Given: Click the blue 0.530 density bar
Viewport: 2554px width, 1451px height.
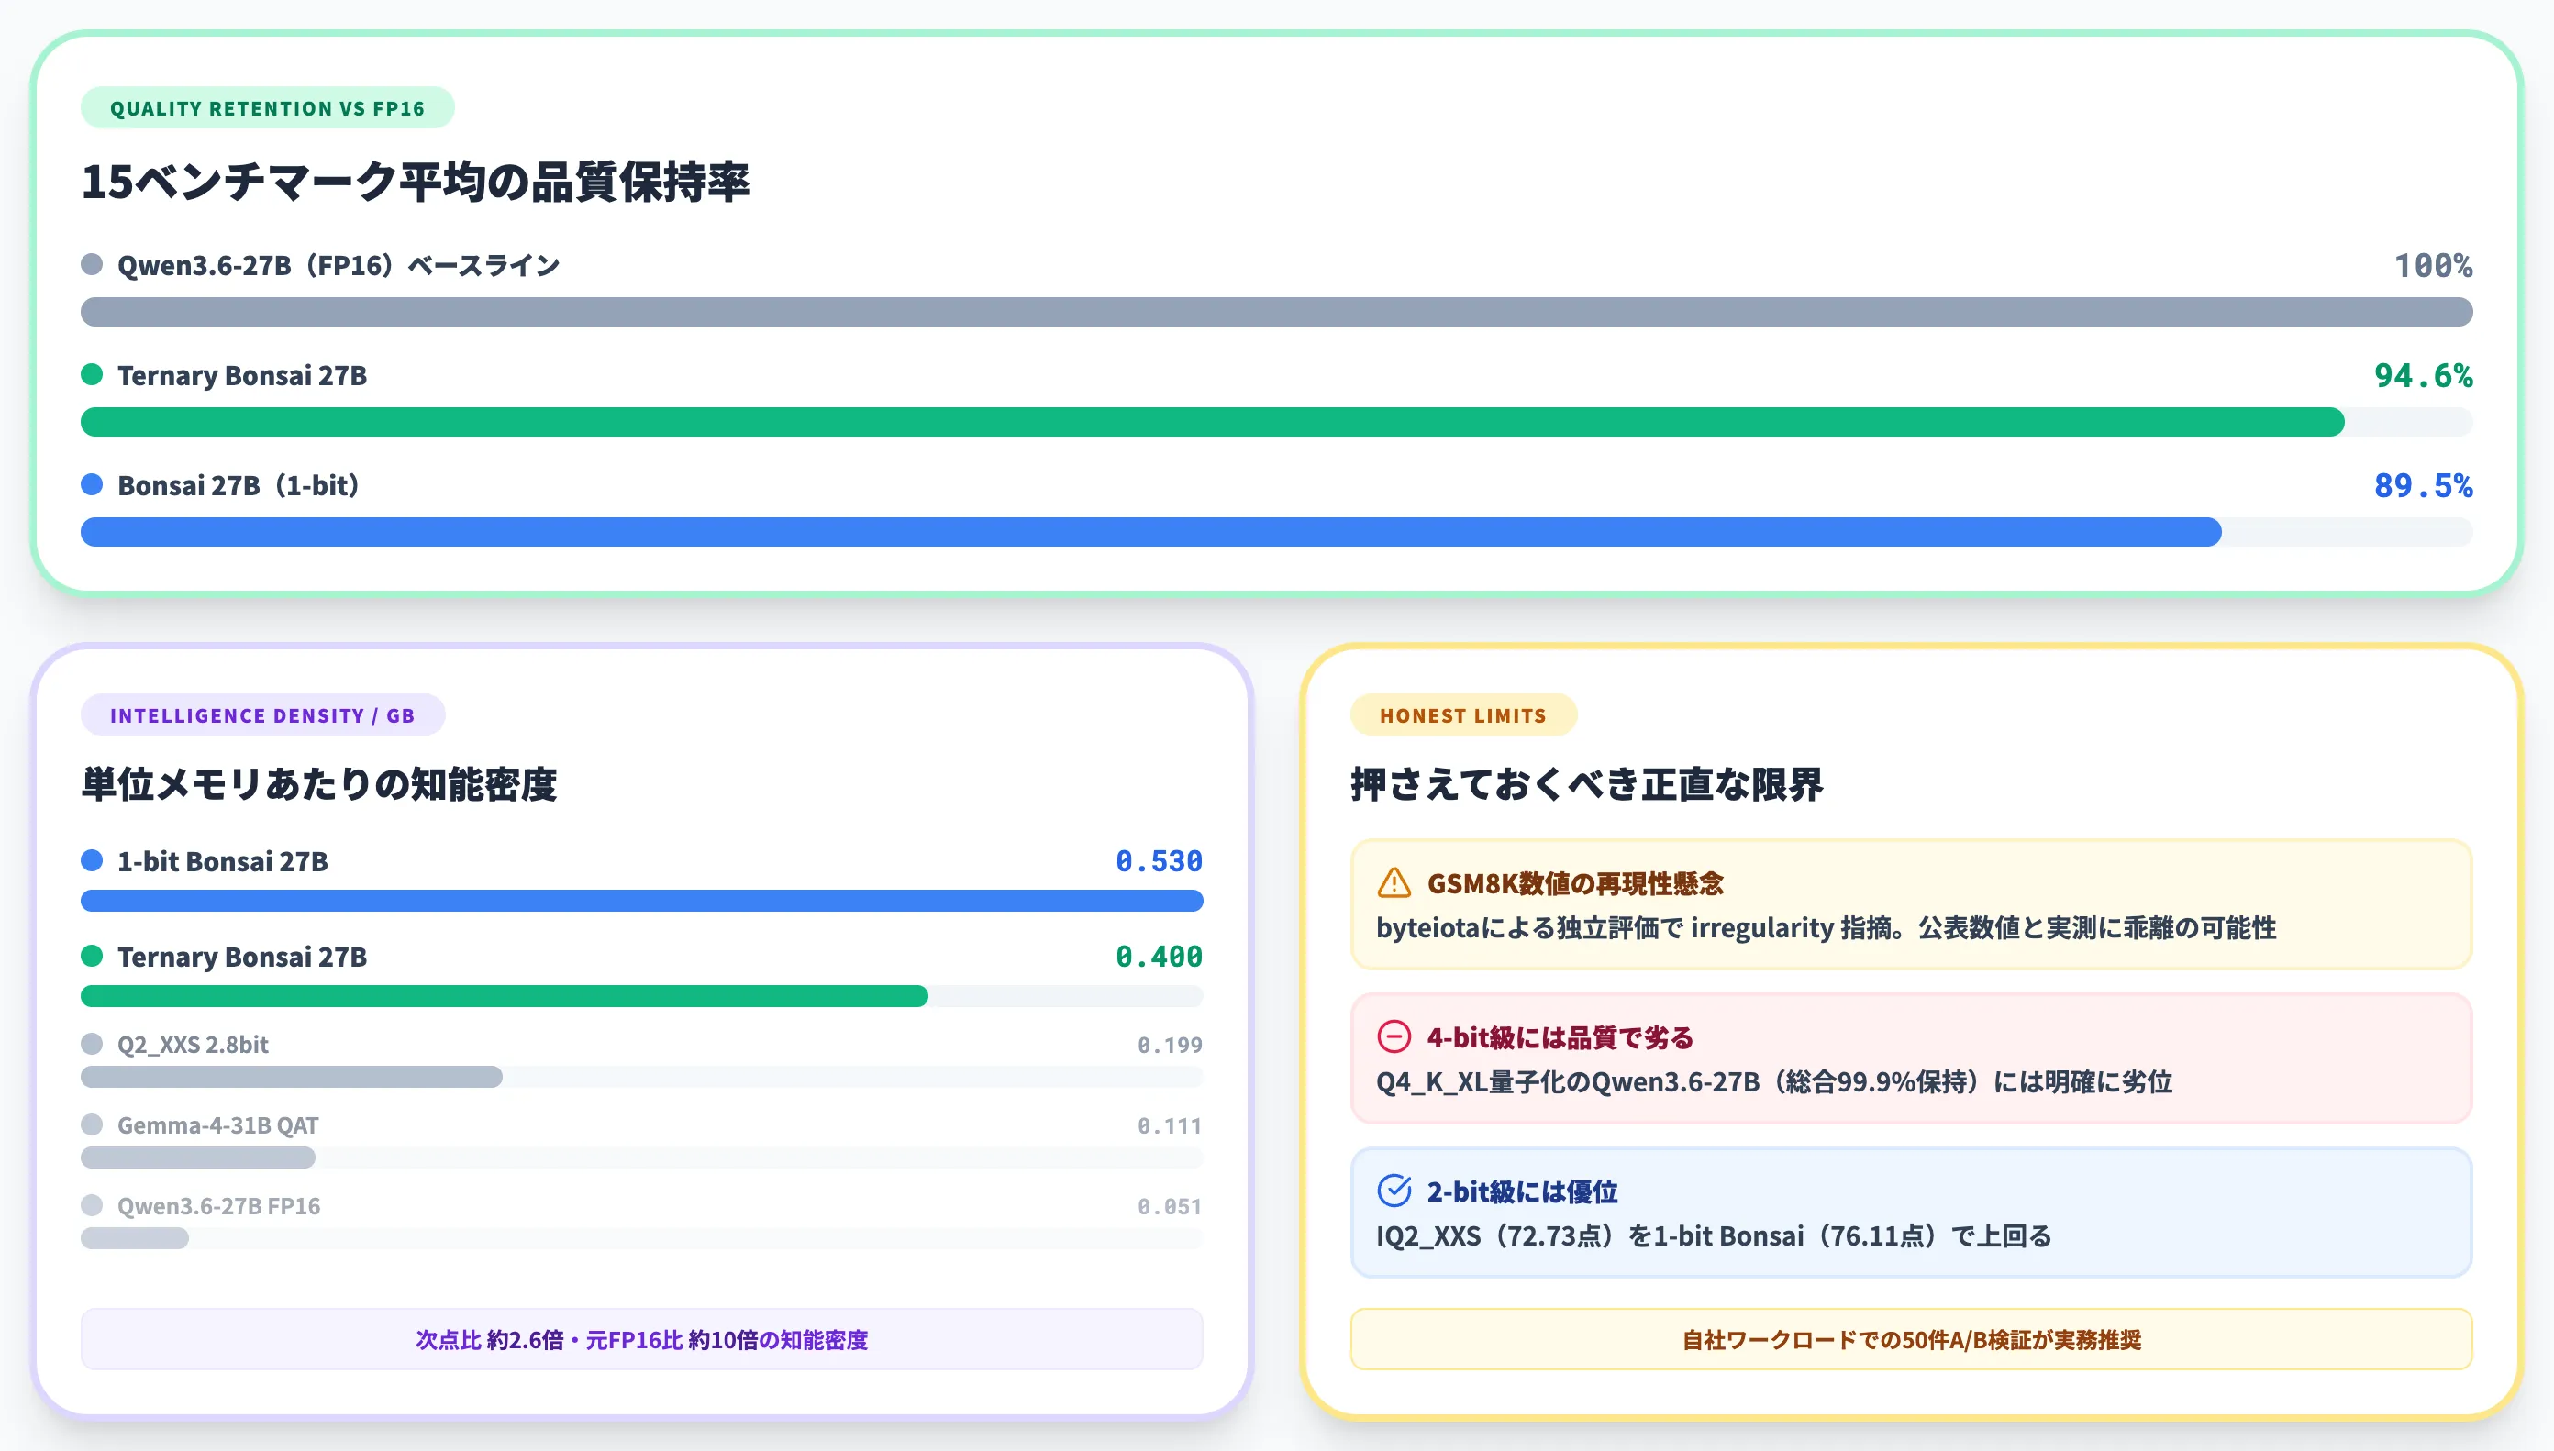Looking at the screenshot, I should (642, 901).
